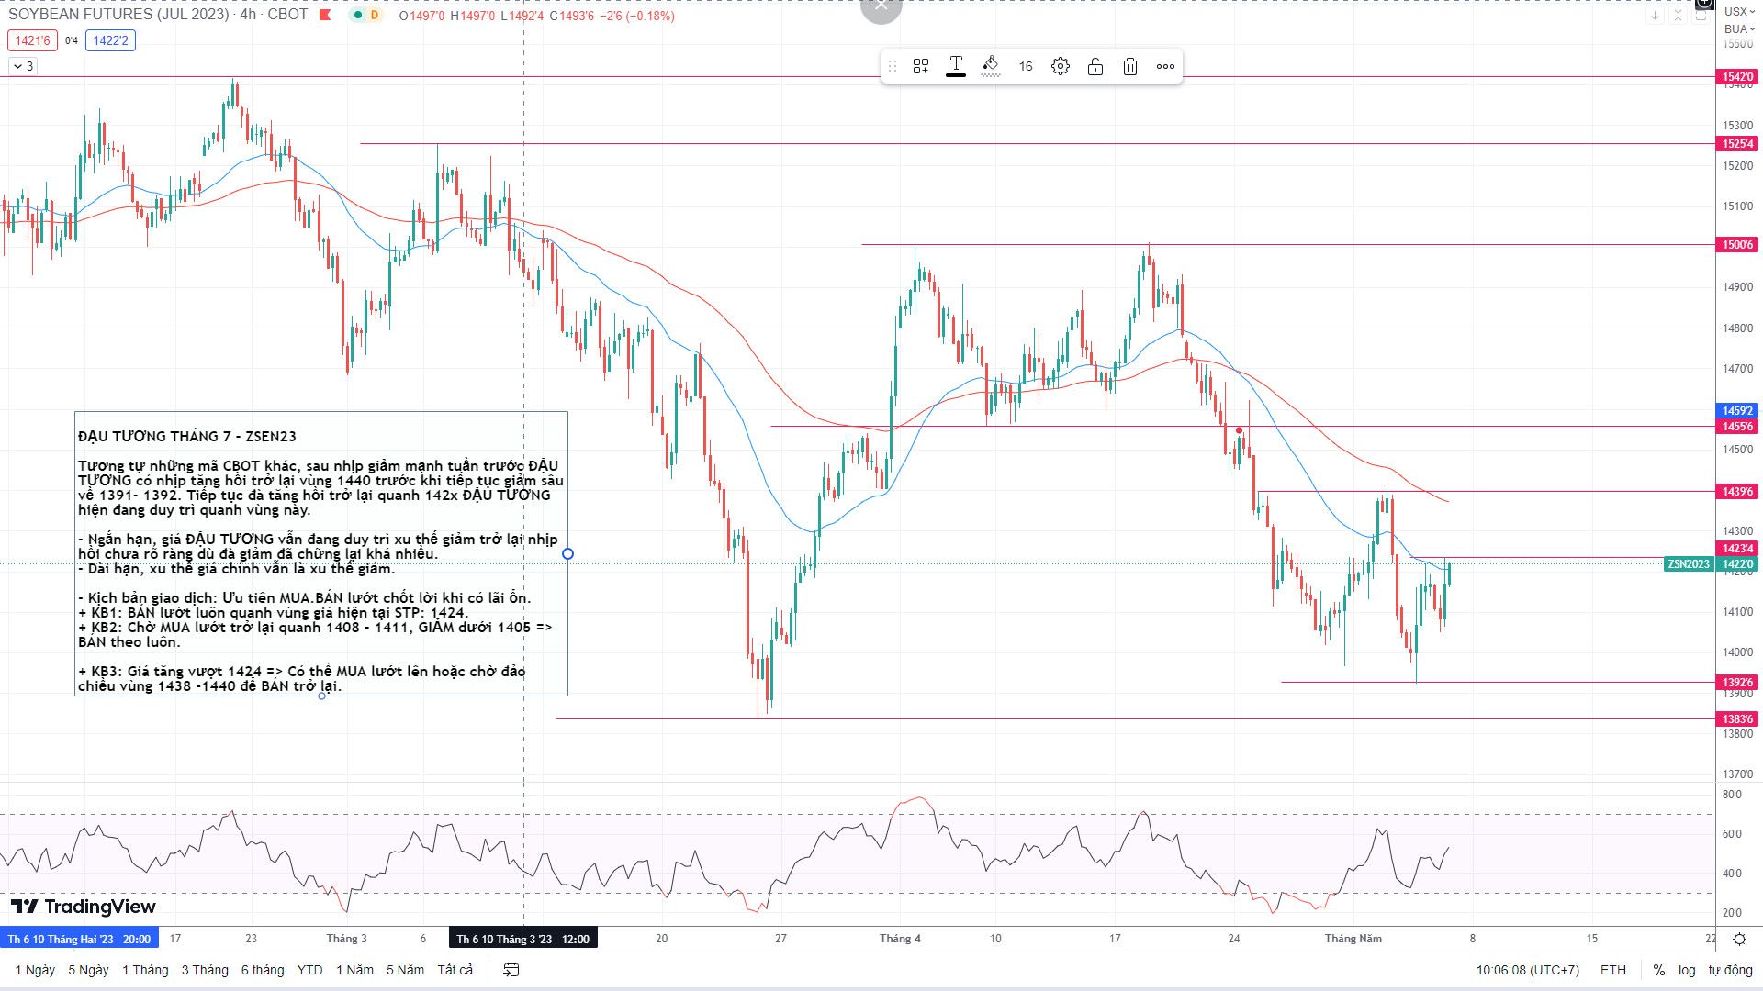Open the more options ellipsis

tap(1165, 66)
